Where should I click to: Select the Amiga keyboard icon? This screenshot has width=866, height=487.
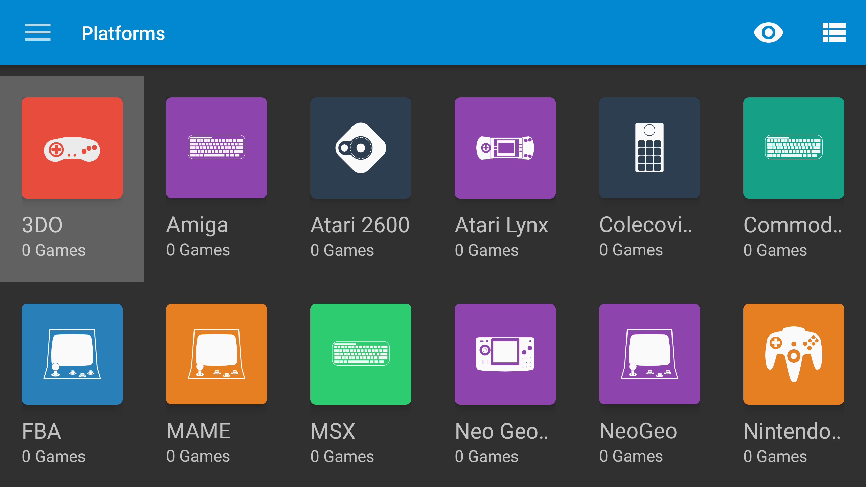tap(216, 148)
